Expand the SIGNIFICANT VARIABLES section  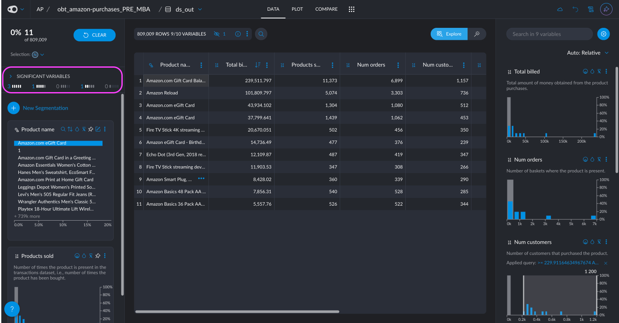coord(11,76)
